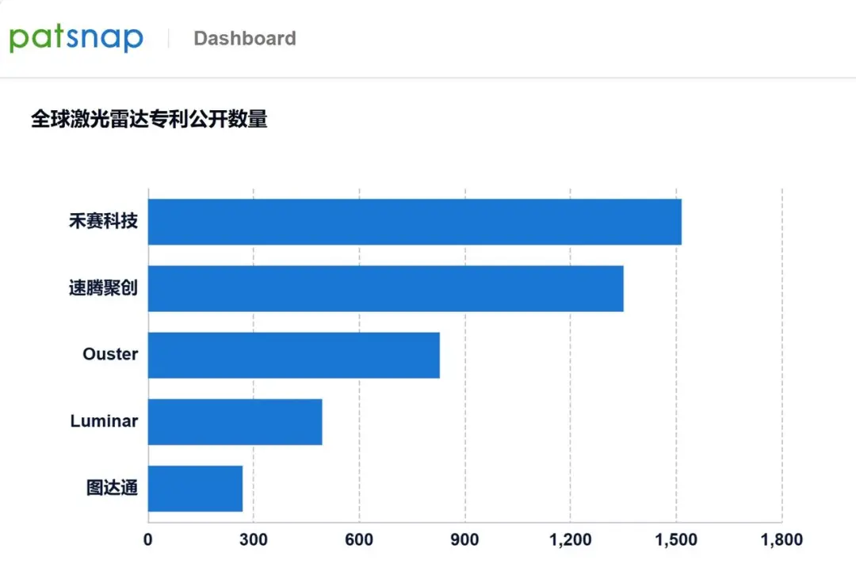
Task: Click the 0 axis value
Action: click(x=148, y=539)
